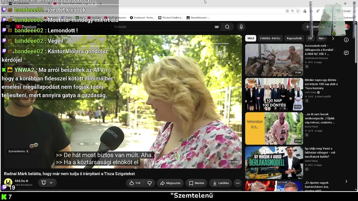Go to YouTube Premium home logo

pos(26,27)
